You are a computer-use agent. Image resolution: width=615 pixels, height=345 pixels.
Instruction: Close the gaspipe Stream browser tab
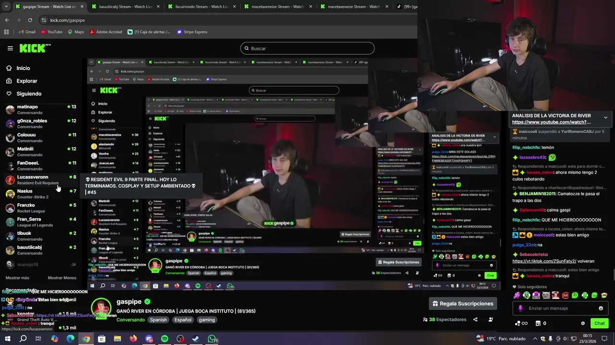(82, 7)
